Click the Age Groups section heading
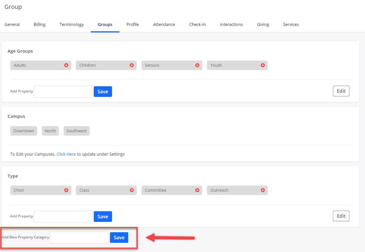Screen dimensions: 365x252 point(20,51)
